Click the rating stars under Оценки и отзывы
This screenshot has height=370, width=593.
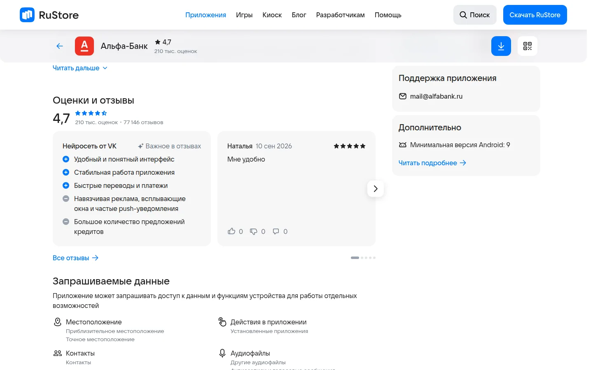coord(91,113)
